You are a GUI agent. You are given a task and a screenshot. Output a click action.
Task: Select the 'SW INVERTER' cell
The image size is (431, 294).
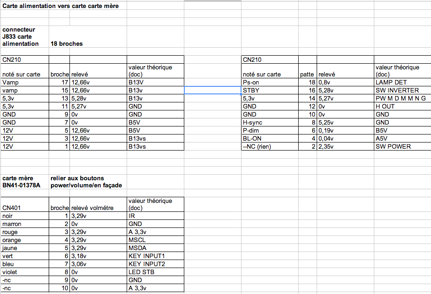(403, 90)
